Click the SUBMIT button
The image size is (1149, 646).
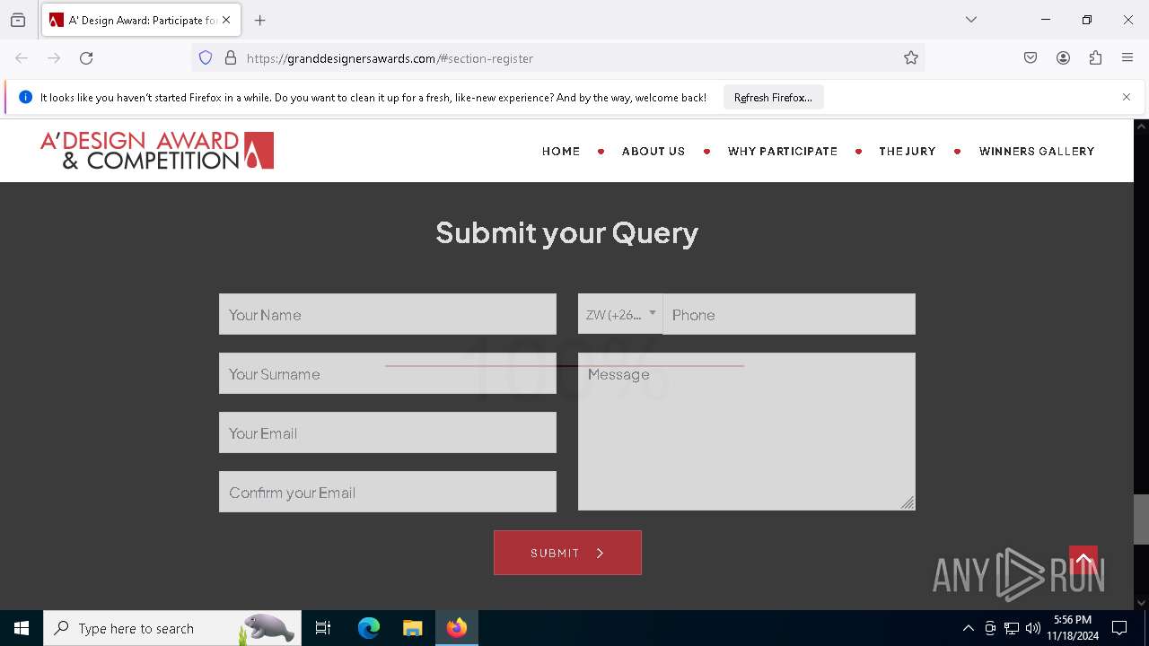tap(567, 553)
